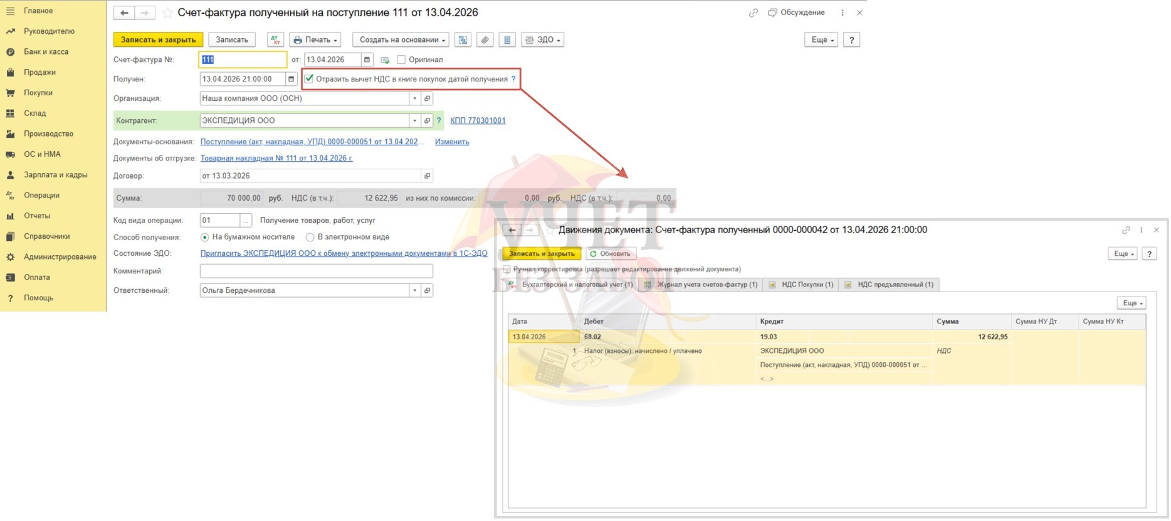Open the document structure icon next to Создать на основании
Image resolution: width=1171 pixels, height=521 pixels.
(x=463, y=40)
